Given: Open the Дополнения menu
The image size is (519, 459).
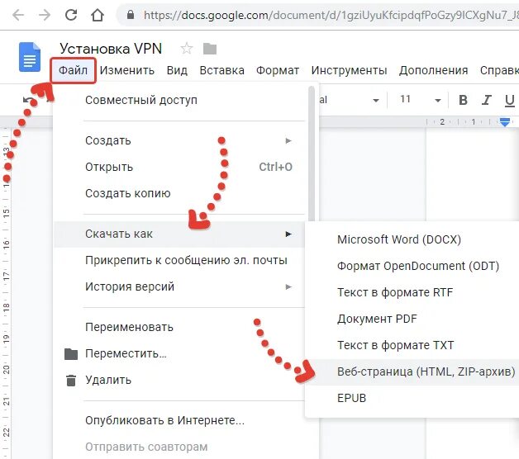Looking at the screenshot, I should pyautogui.click(x=433, y=70).
